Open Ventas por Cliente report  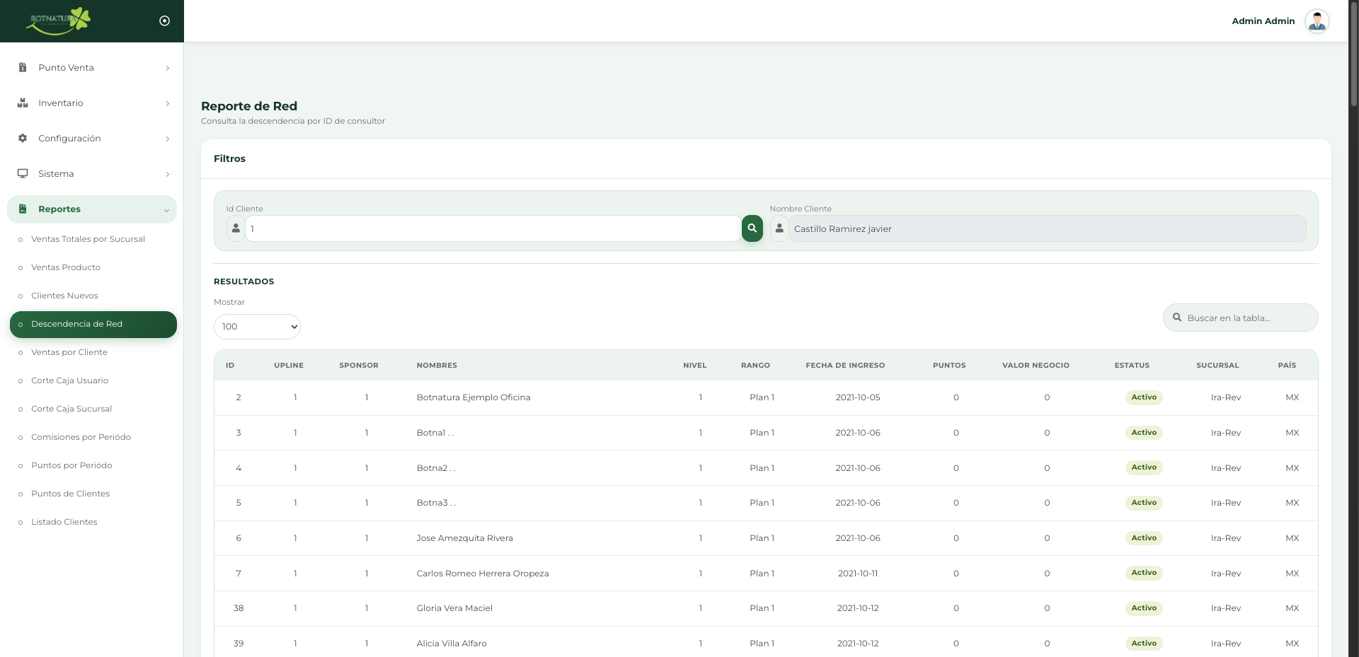tap(69, 352)
